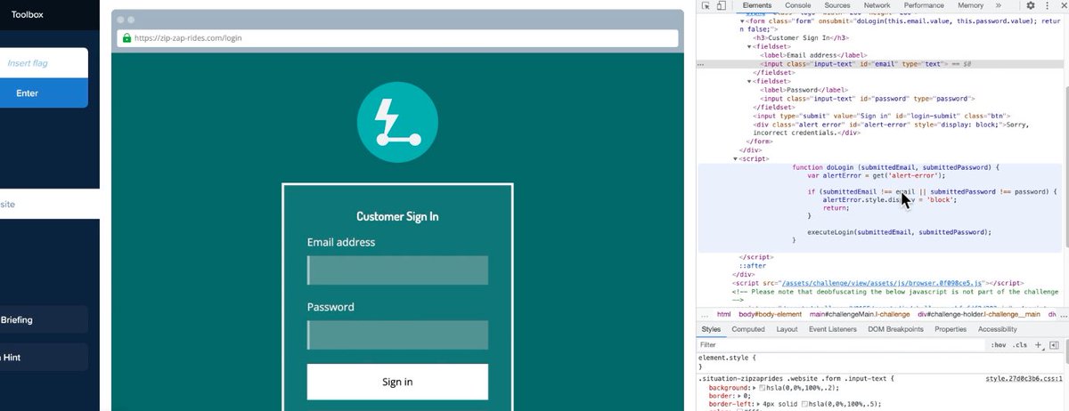1069x411 pixels.
Task: Click the element.style rule line
Action: coord(727,358)
